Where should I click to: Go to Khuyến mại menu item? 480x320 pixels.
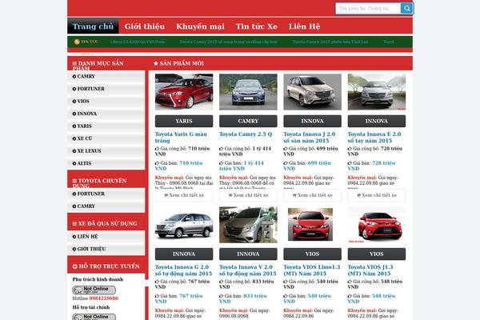[x=200, y=26]
